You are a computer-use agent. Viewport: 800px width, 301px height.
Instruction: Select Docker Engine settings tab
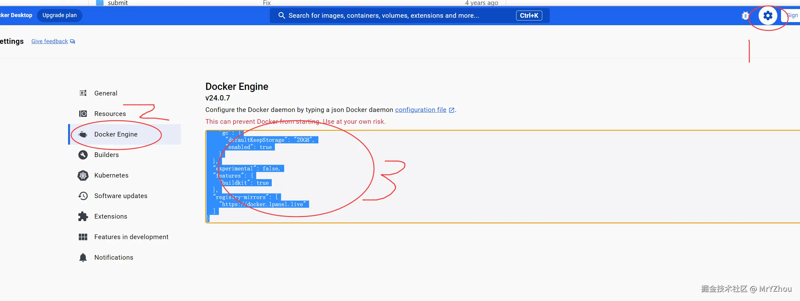point(125,134)
